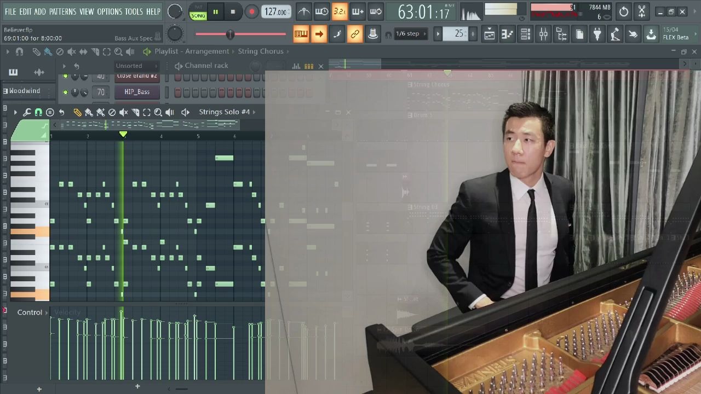Viewport: 701px width, 394px height.
Task: Click the 127.000 tempo field
Action: 276,11
